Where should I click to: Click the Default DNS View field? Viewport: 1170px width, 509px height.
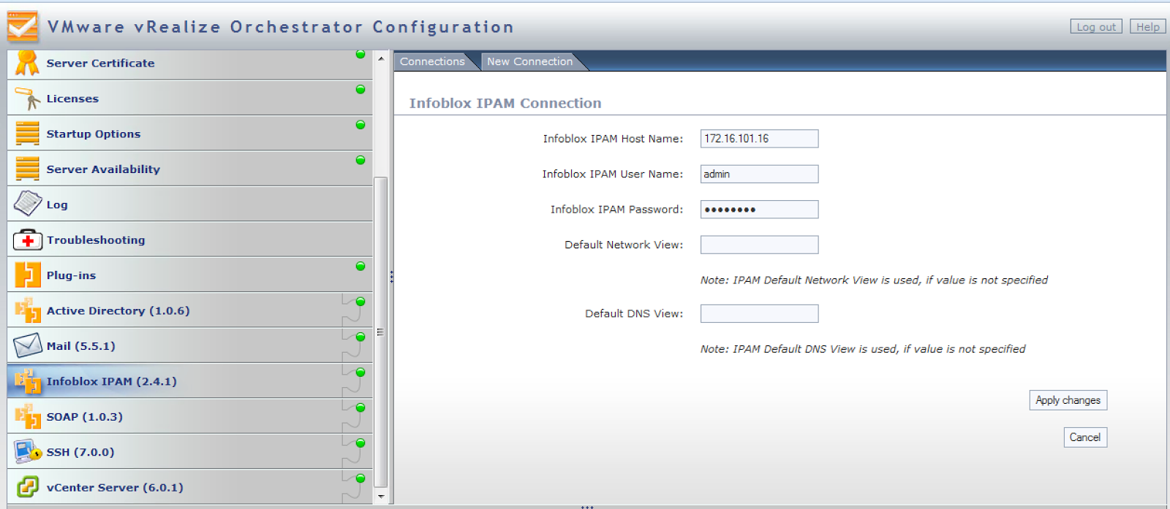(759, 313)
